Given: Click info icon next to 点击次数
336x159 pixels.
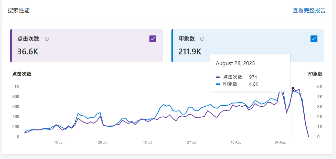Looking at the screenshot, I should click(47, 39).
